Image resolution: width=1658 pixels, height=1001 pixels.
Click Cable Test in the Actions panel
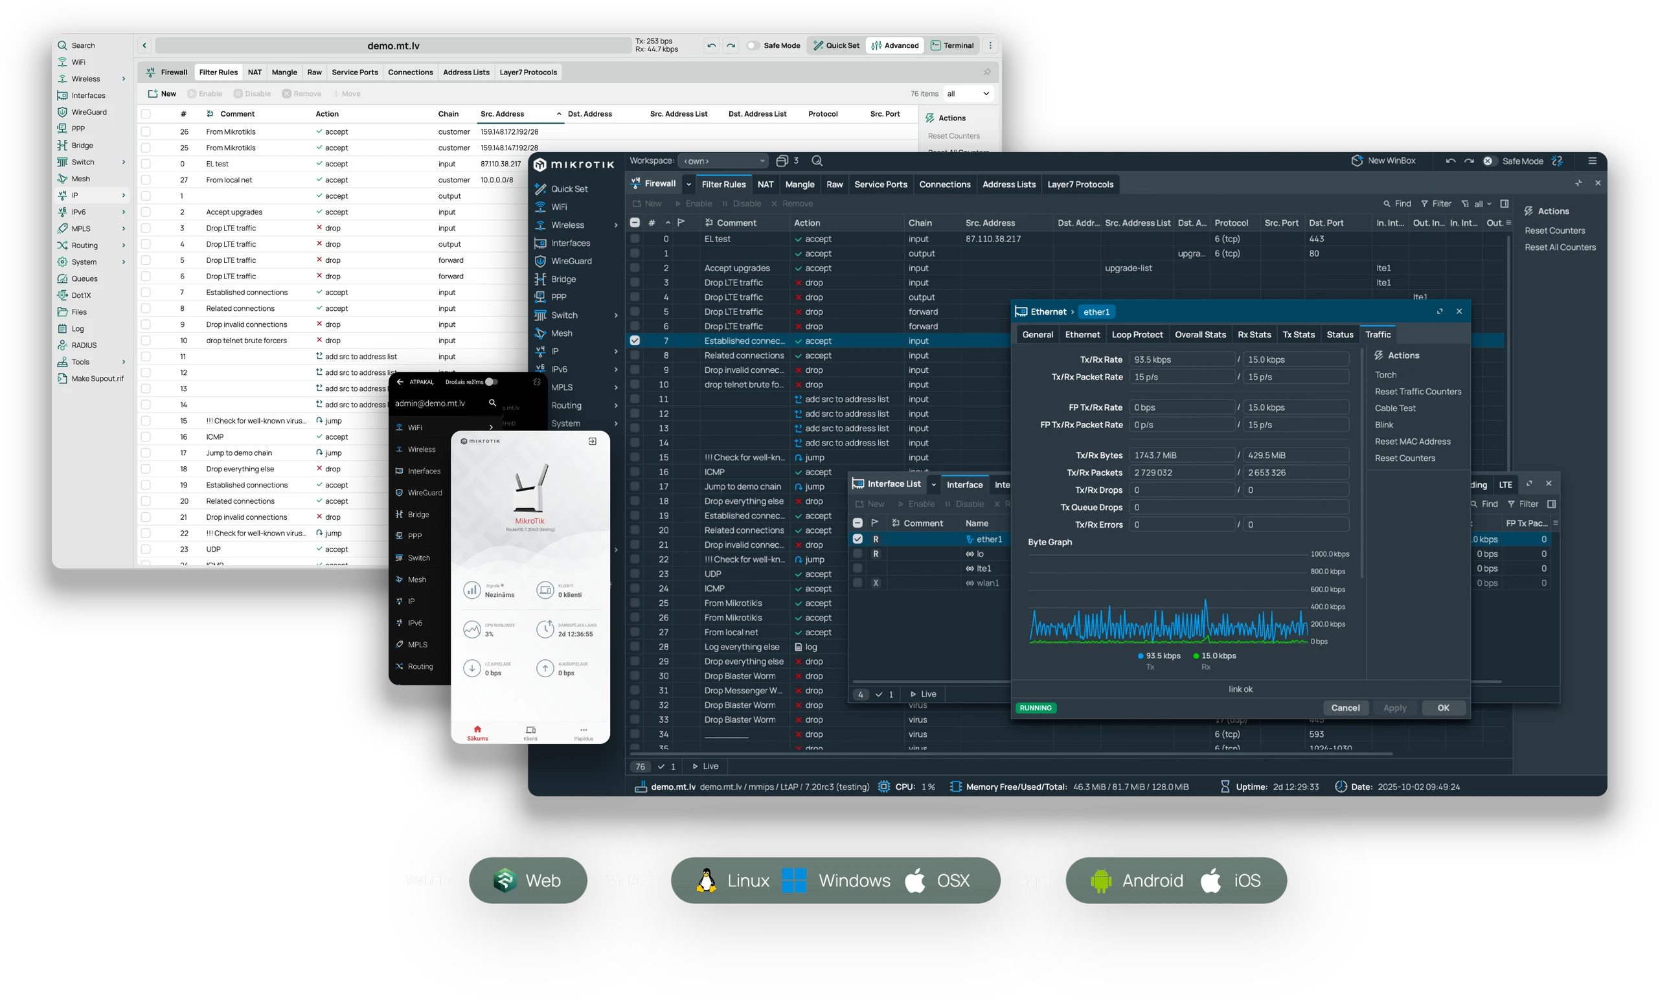click(x=1395, y=409)
